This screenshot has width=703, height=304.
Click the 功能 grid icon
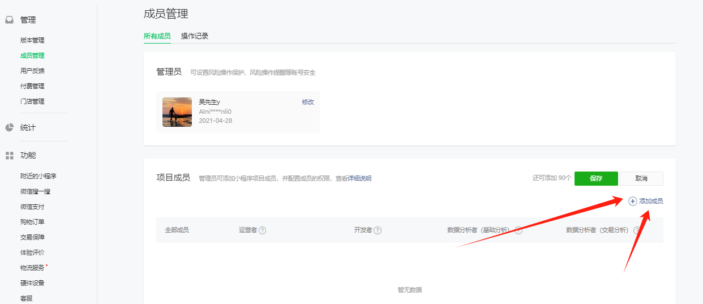(9, 155)
